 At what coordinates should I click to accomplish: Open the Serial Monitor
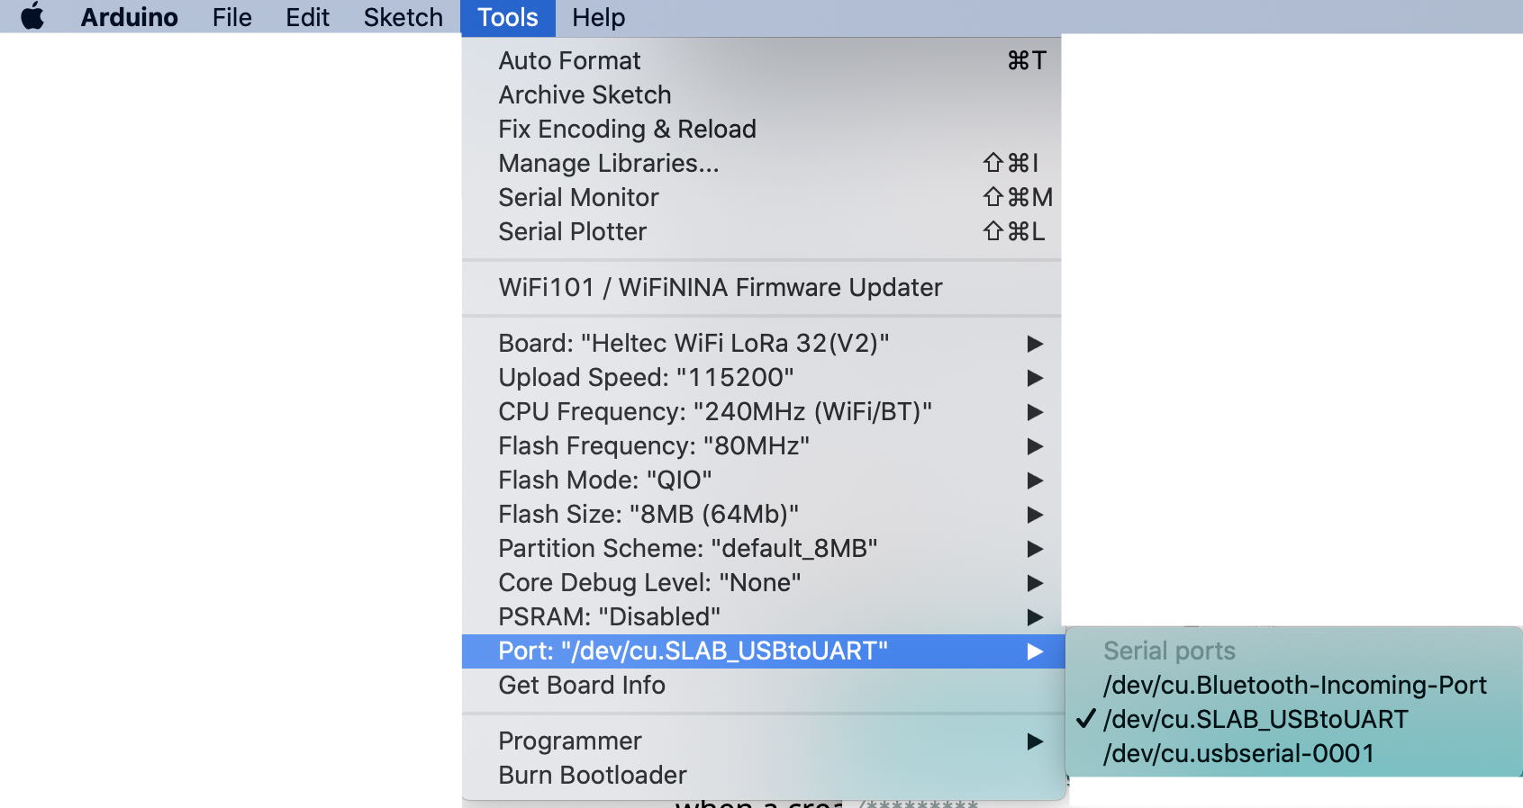[x=578, y=198]
